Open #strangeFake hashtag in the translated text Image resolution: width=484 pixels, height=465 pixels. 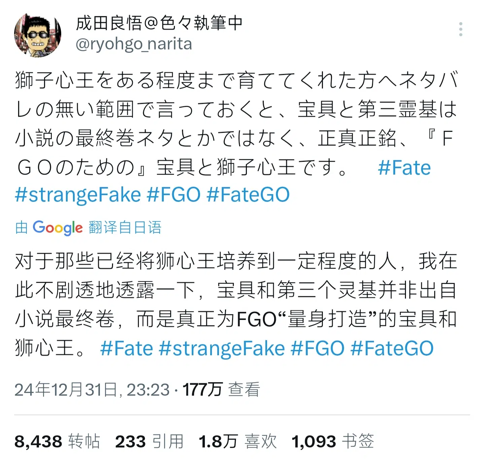coord(222,348)
